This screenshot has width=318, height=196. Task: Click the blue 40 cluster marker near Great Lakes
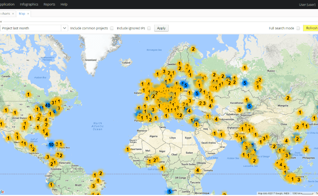click(48, 105)
